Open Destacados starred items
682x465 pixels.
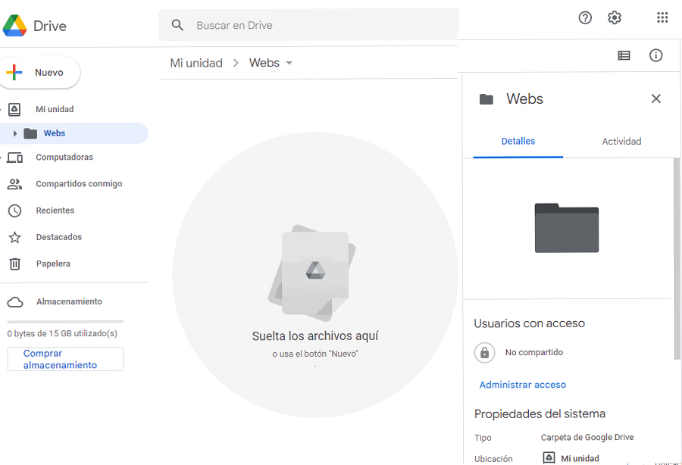pyautogui.click(x=58, y=237)
